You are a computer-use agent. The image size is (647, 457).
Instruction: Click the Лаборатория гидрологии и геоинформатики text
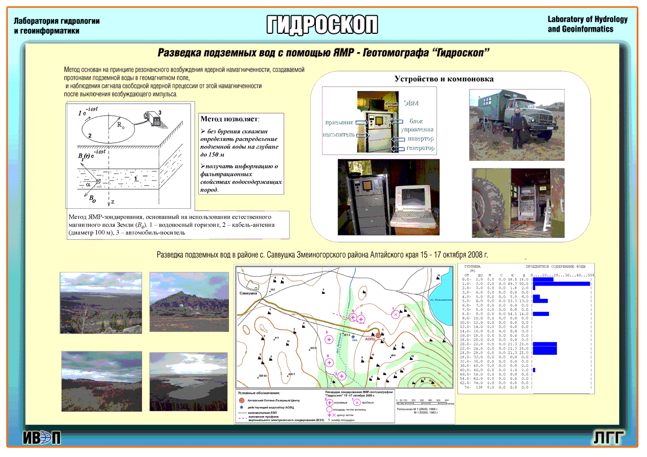pyautogui.click(x=57, y=26)
